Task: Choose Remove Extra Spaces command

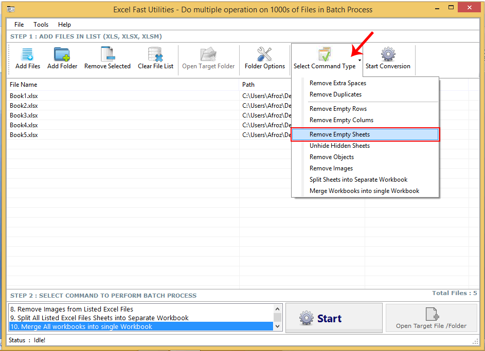Action: coord(337,83)
